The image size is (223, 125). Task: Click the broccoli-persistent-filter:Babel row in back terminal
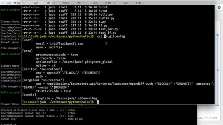(38, 110)
